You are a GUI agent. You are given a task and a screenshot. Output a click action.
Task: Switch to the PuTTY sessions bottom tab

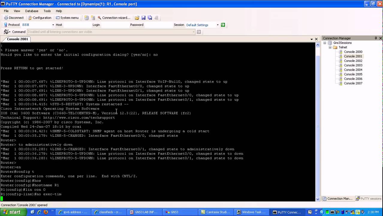click(x=369, y=199)
